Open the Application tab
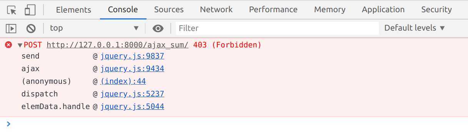The image size is (468, 140). click(383, 10)
